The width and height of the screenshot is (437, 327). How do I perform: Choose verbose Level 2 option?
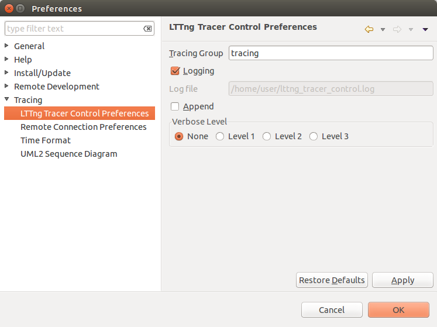pos(267,136)
